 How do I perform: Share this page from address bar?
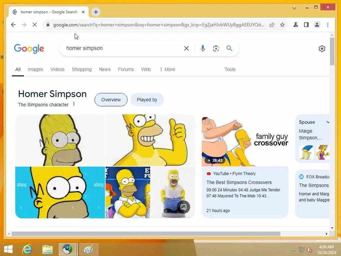(x=272, y=25)
